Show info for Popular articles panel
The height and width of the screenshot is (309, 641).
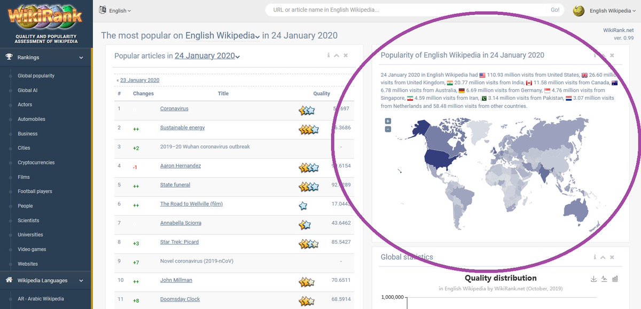329,56
